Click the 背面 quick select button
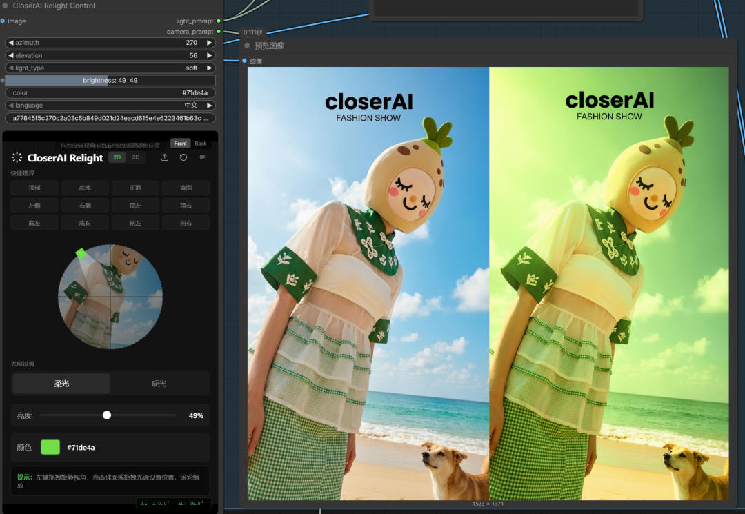This screenshot has height=514, width=745. [186, 188]
